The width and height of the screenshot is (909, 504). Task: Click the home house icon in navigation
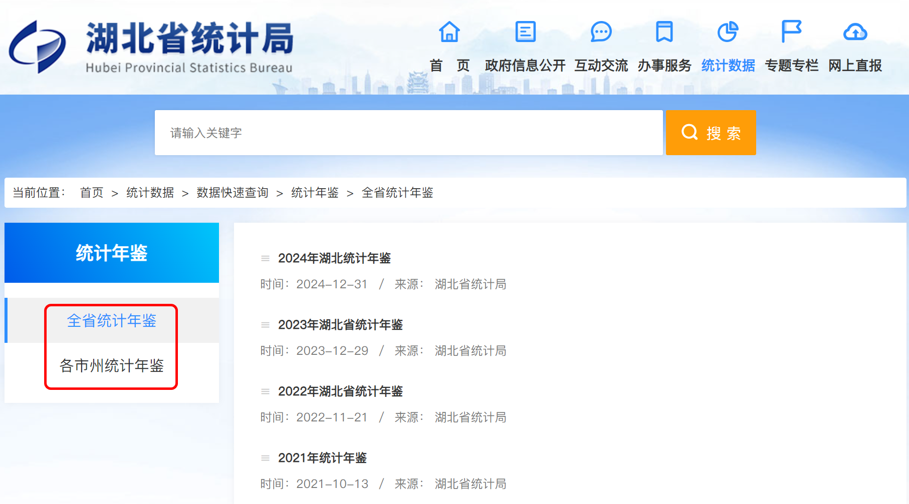point(449,32)
